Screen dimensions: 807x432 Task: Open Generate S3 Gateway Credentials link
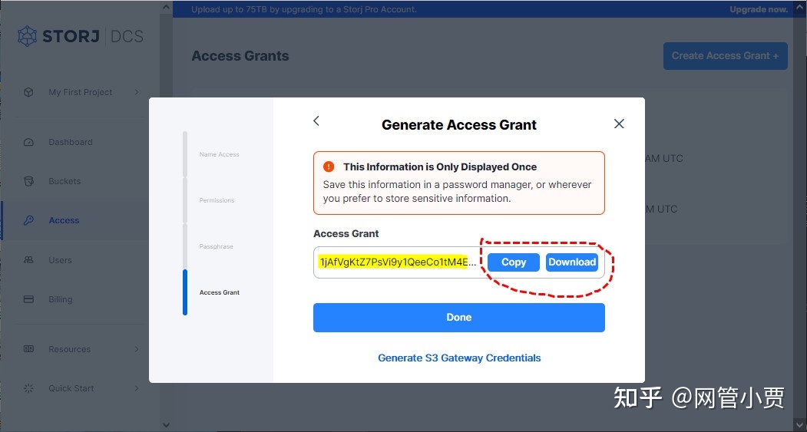pos(459,358)
